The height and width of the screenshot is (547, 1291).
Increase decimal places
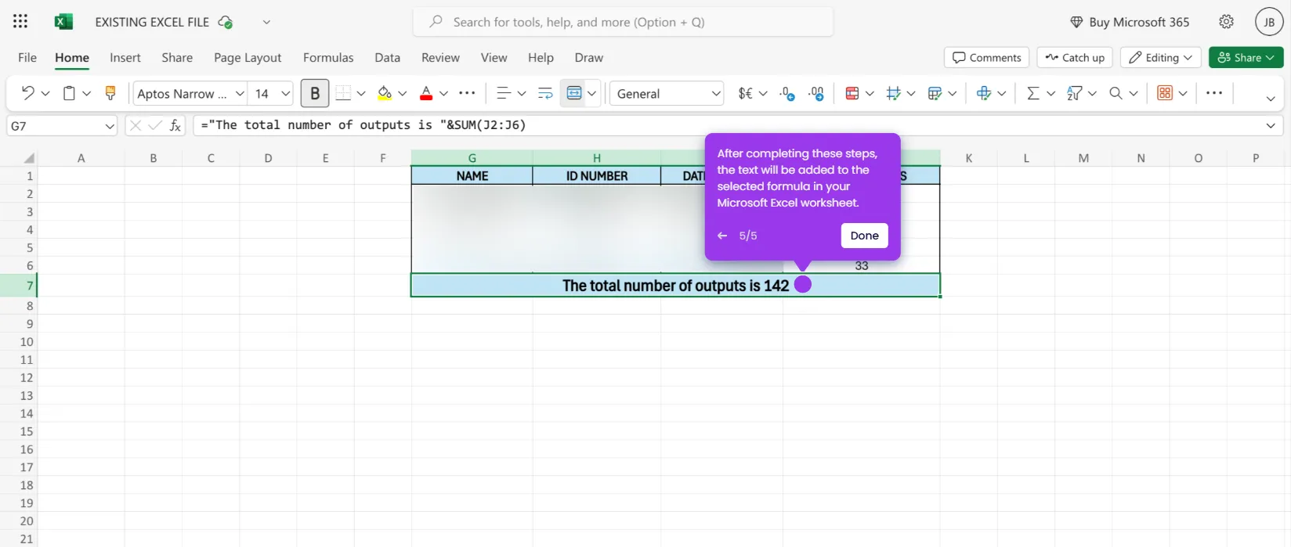816,93
